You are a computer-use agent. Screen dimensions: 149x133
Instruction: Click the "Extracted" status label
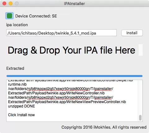[15, 68]
